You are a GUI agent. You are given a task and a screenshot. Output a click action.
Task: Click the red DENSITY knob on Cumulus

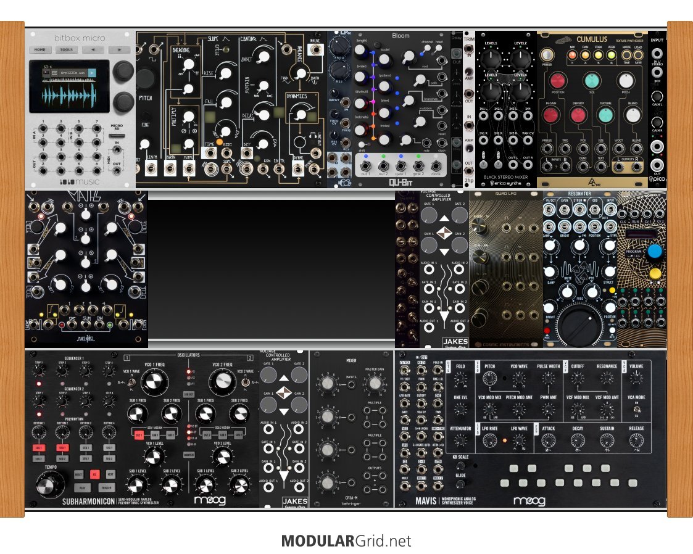point(578,115)
